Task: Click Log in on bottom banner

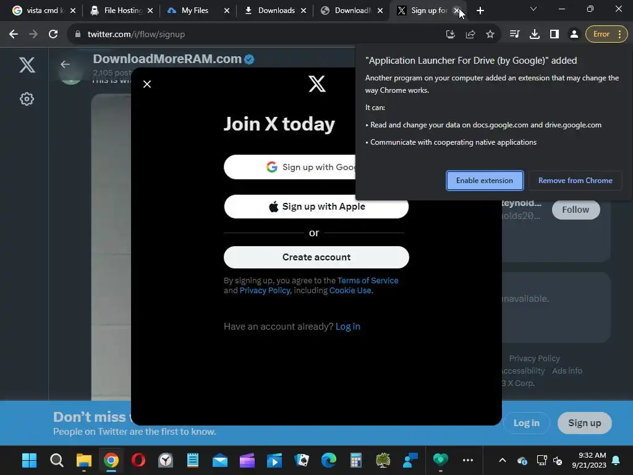Action: click(527, 423)
